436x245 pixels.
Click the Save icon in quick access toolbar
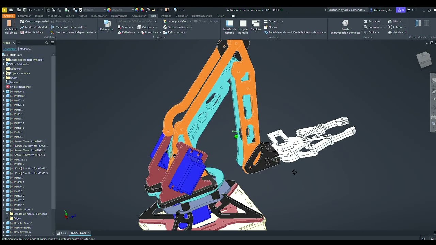click(x=25, y=10)
